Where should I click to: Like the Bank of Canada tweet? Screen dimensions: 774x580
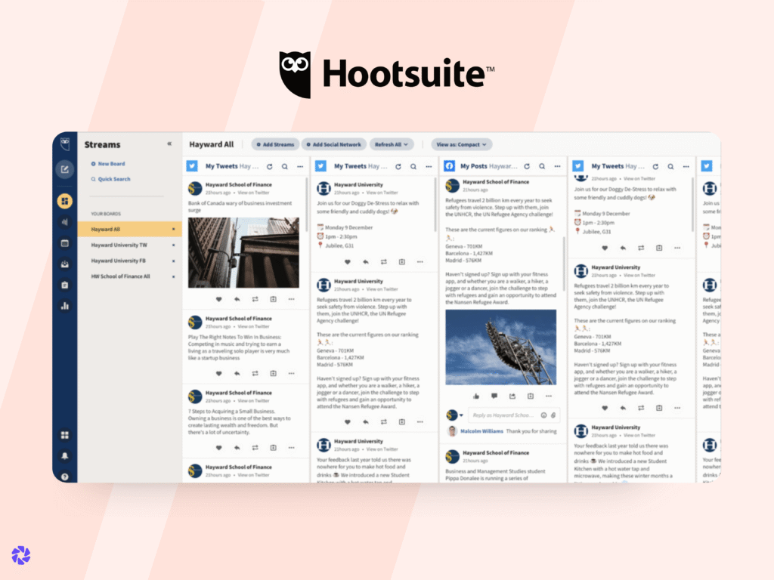coord(219,299)
